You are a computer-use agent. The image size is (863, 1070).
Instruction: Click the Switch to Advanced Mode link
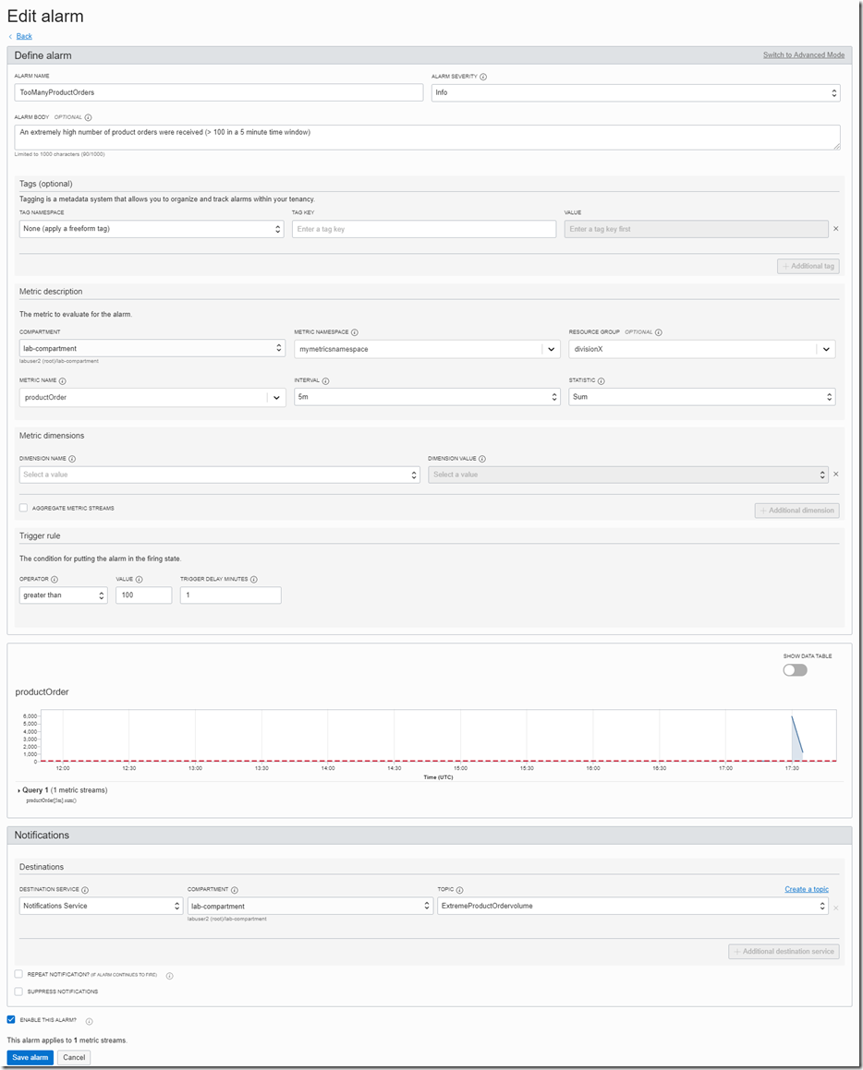coord(803,54)
